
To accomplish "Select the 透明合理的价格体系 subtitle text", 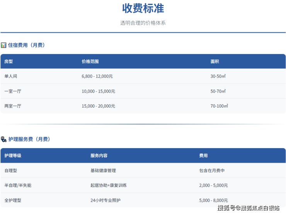I will tap(143, 23).
